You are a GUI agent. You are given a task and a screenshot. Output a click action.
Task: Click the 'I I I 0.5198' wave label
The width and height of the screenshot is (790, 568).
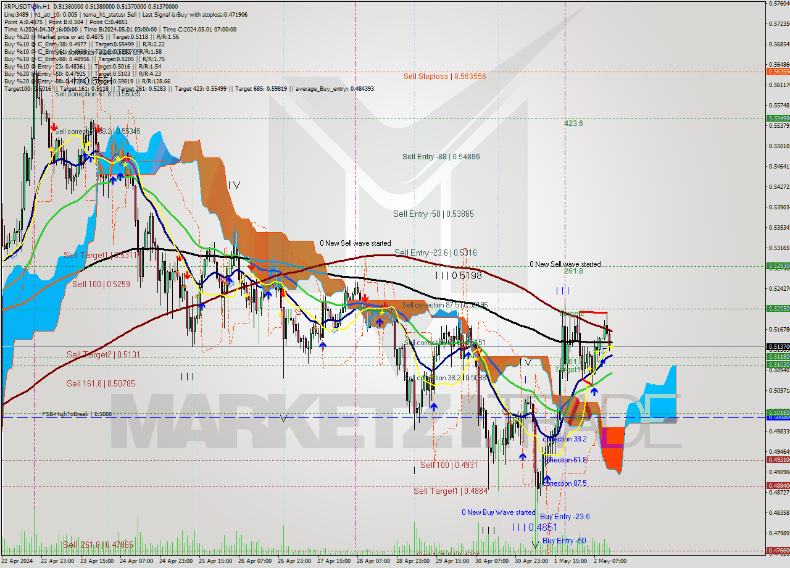(x=459, y=275)
